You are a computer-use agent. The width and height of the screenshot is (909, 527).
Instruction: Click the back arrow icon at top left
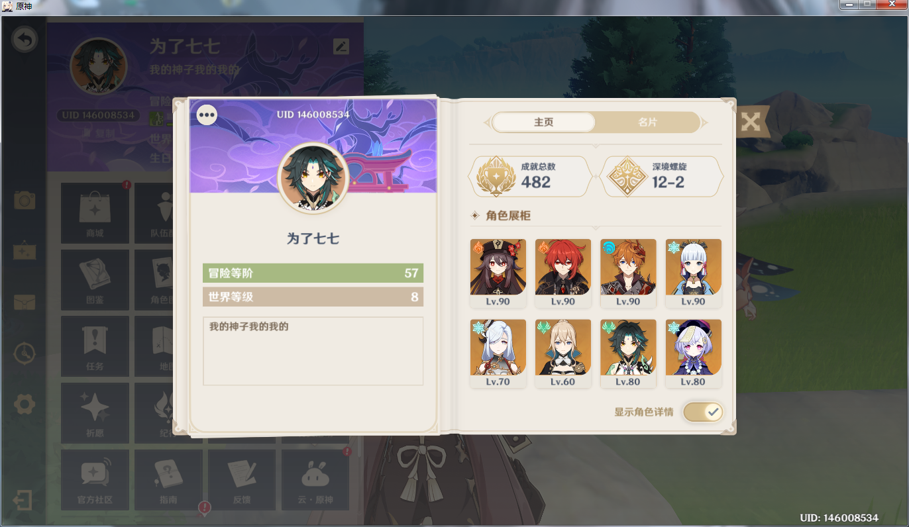25,40
